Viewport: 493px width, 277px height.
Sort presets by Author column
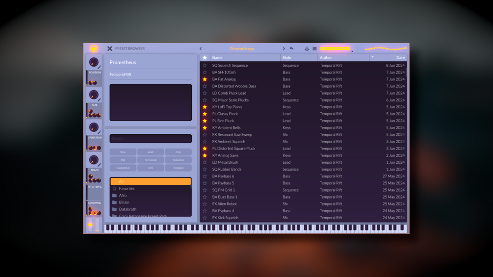pyautogui.click(x=343, y=57)
